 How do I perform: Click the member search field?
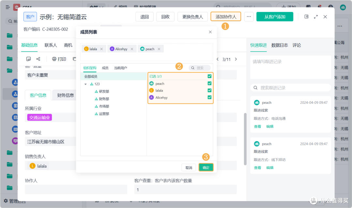click(199, 68)
